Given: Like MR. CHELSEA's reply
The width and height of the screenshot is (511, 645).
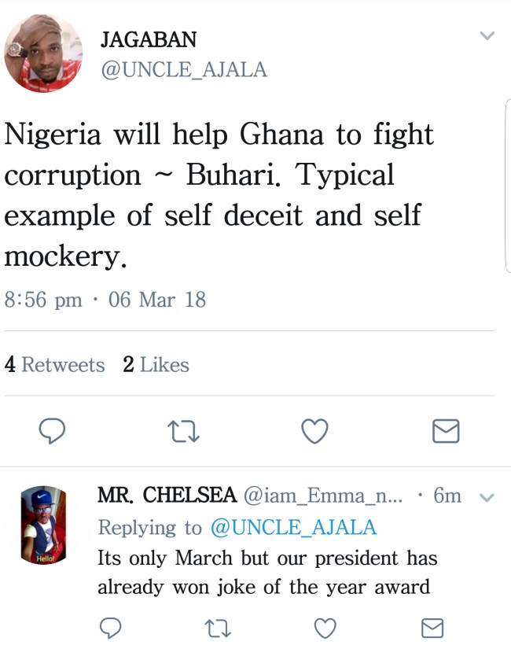Looking at the screenshot, I should (x=325, y=627).
